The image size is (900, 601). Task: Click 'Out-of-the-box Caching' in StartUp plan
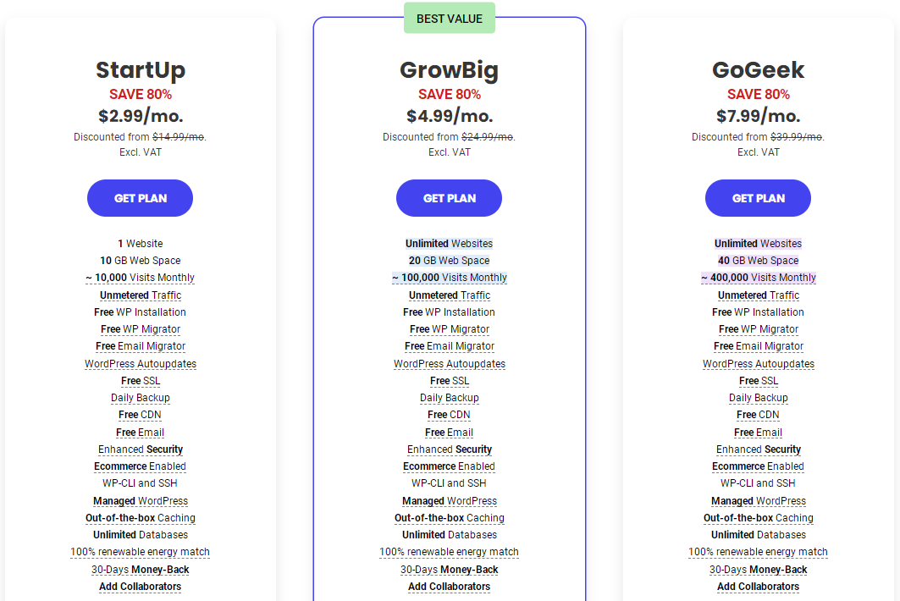click(x=140, y=518)
